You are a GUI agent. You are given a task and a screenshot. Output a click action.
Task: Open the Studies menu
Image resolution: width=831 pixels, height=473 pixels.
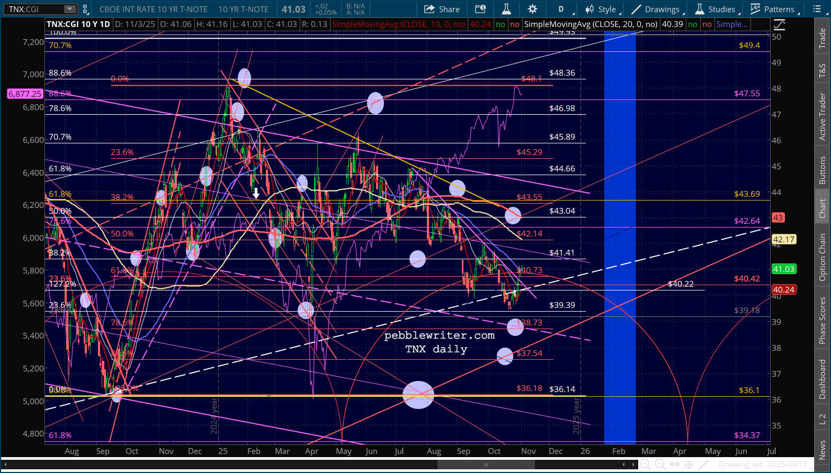715,9
